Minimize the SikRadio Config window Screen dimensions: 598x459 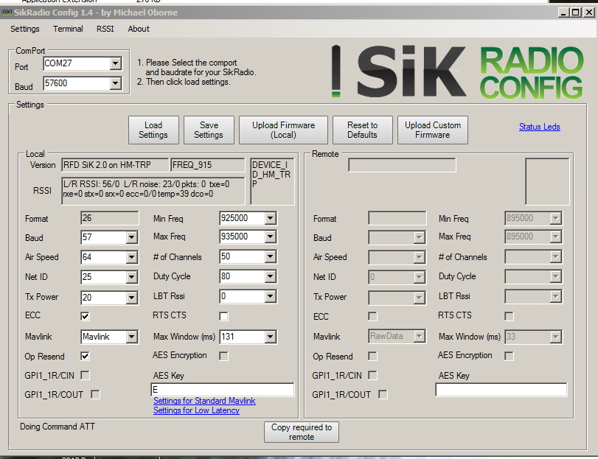[563, 13]
